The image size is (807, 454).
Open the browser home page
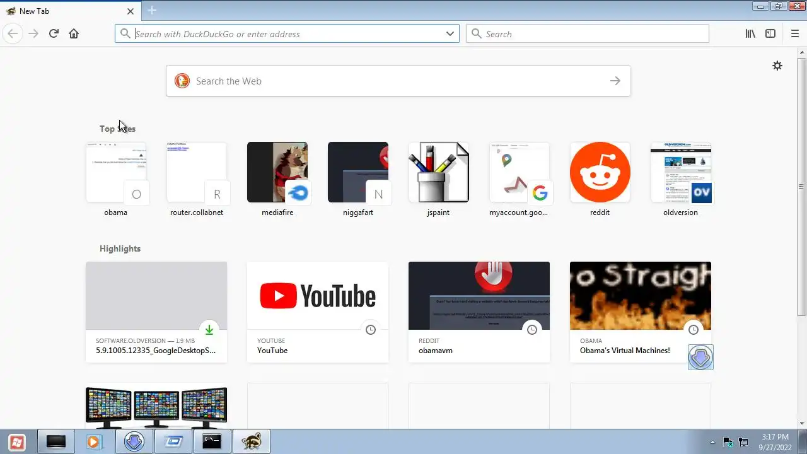pos(74,33)
